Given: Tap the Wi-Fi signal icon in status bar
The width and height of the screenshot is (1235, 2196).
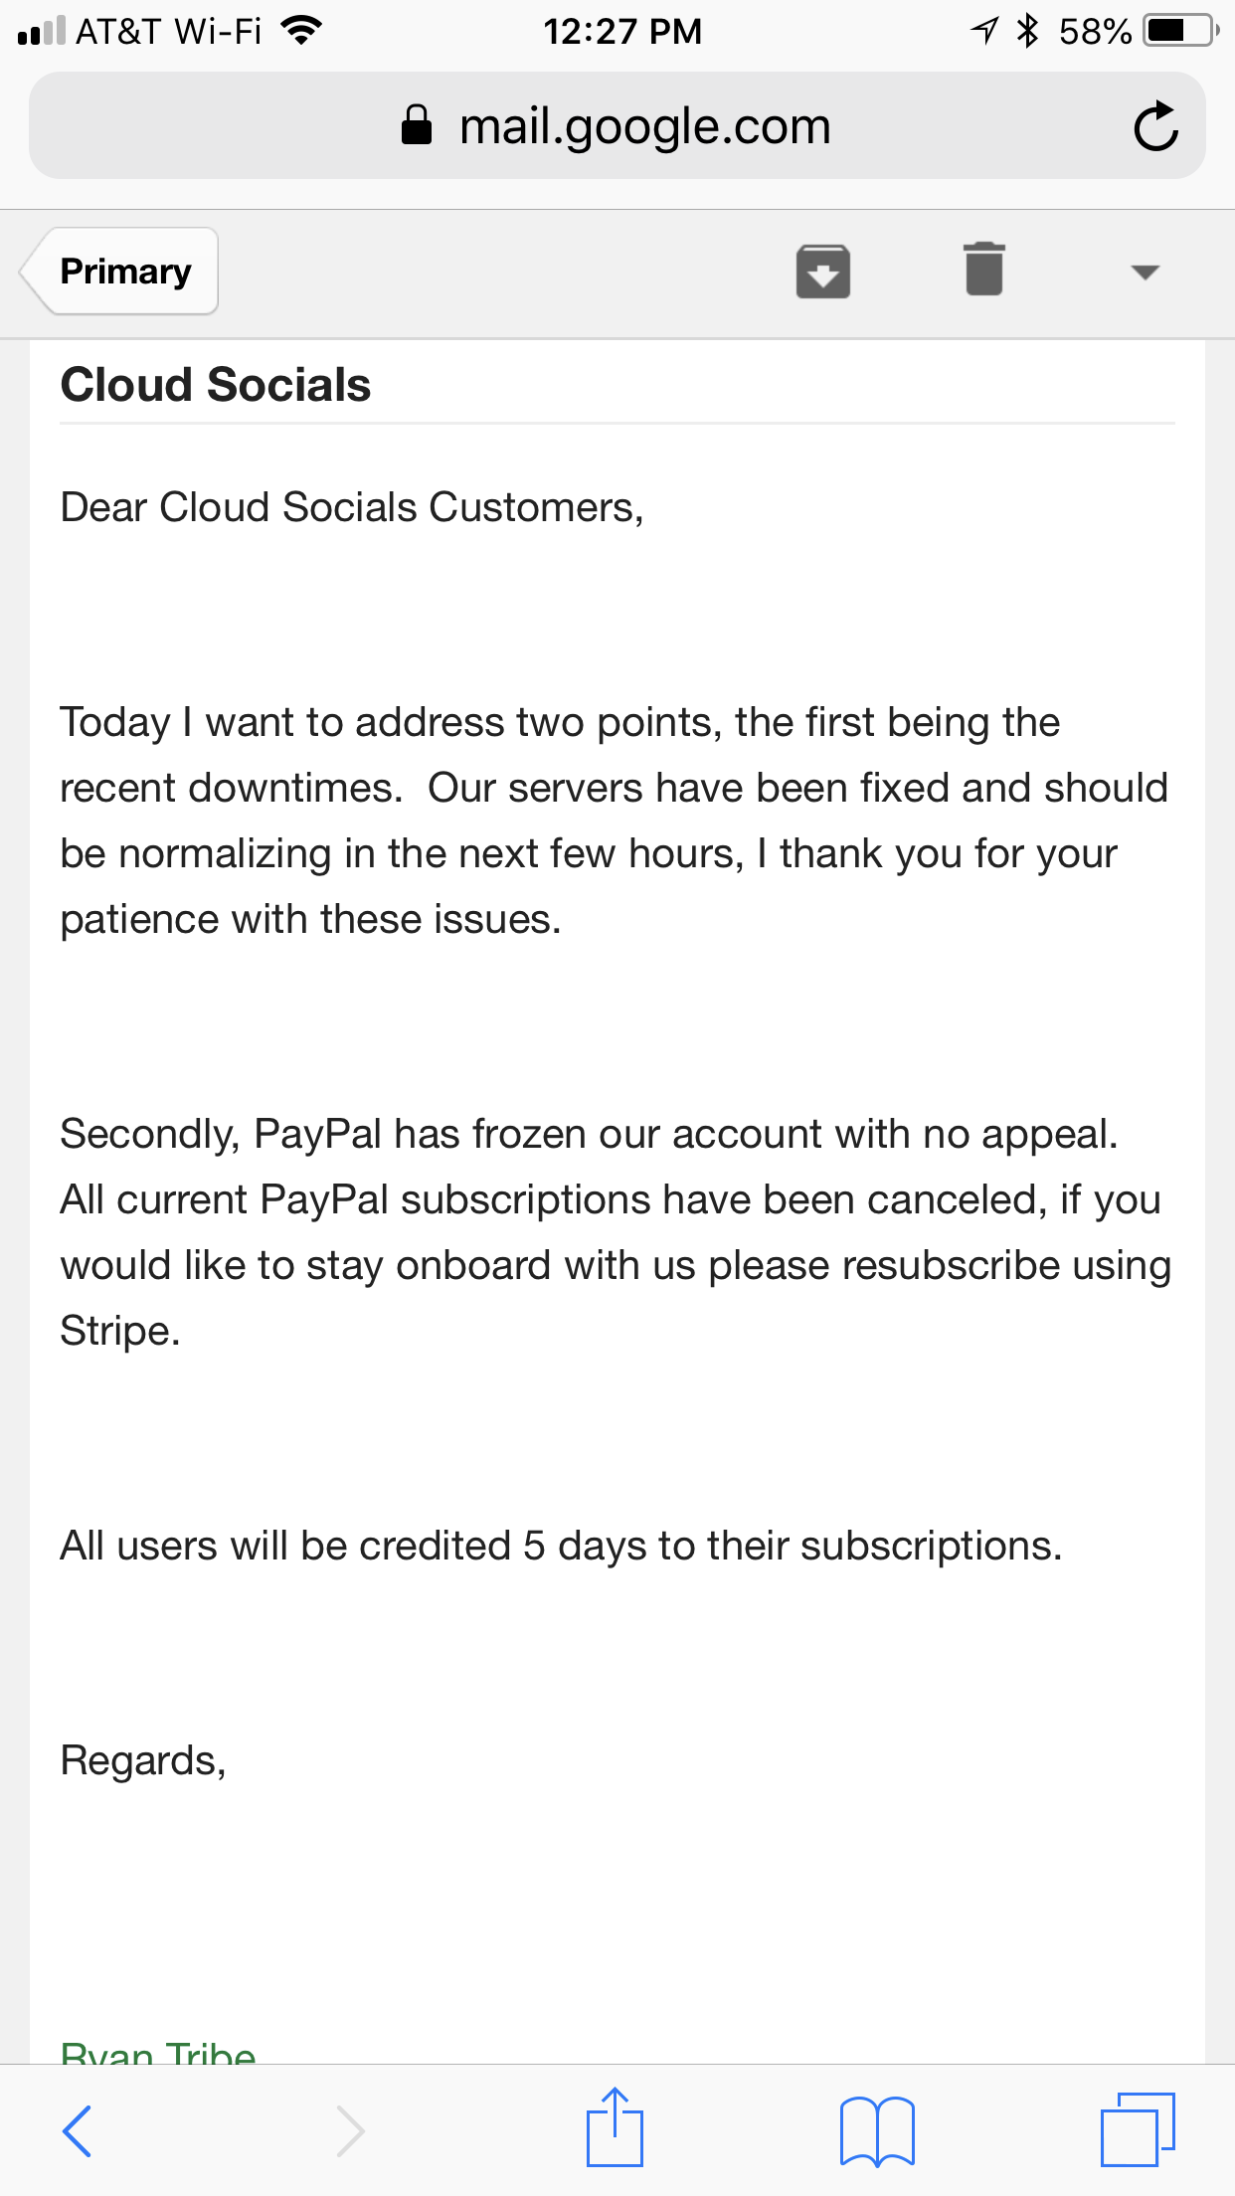Looking at the screenshot, I should (x=301, y=31).
